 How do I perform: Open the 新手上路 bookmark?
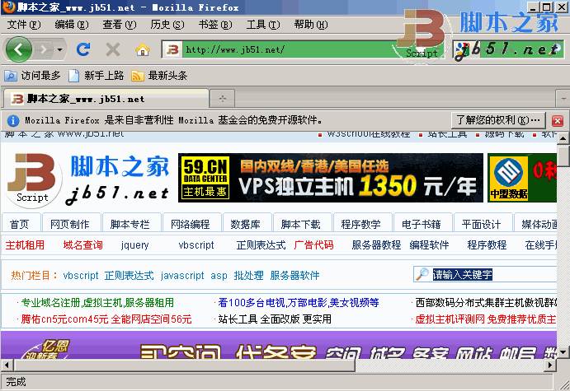(96, 76)
